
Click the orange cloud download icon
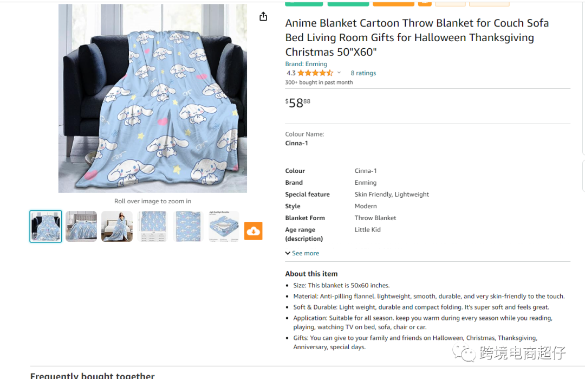click(253, 231)
